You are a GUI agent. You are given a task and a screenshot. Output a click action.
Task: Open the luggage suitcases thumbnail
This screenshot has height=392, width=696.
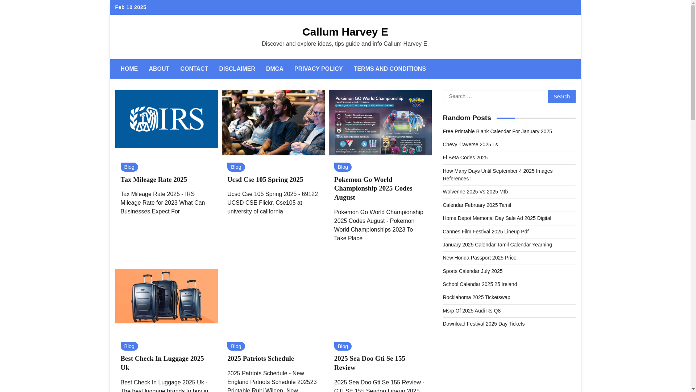(x=167, y=296)
